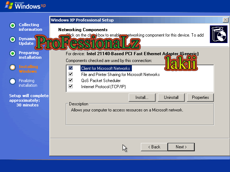Viewport: 230px width, 172px height.
Task: Click the description text about Microsoft network
Action: [x=127, y=110]
